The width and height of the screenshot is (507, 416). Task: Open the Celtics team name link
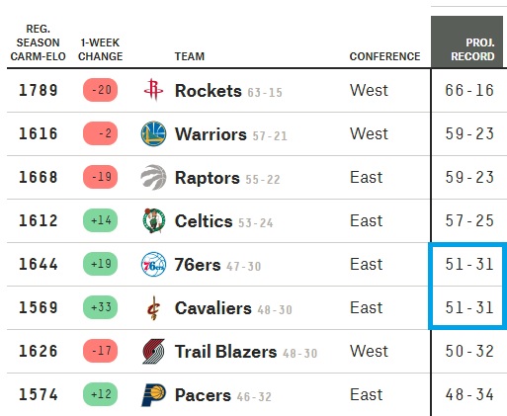click(x=204, y=221)
